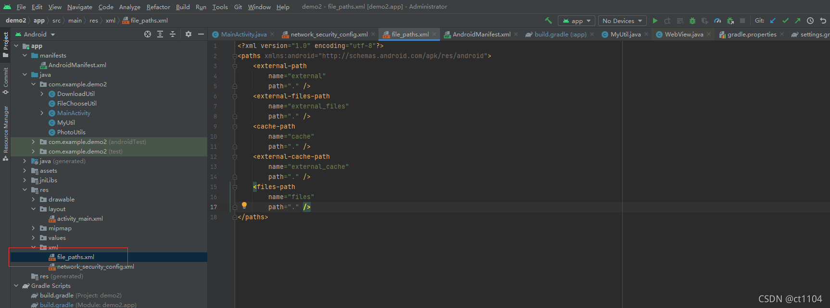The width and height of the screenshot is (830, 308).
Task: Open the Refactor menu
Action: coord(158,7)
